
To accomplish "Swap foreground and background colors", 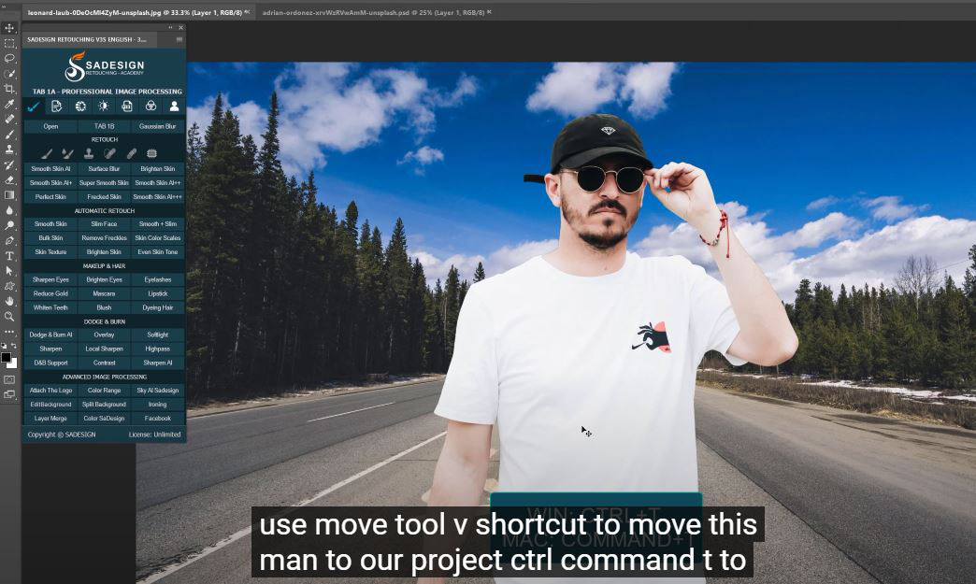I will click(x=14, y=345).
